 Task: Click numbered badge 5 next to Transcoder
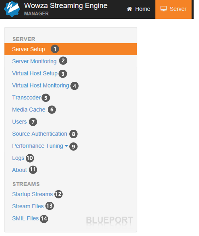(x=46, y=98)
